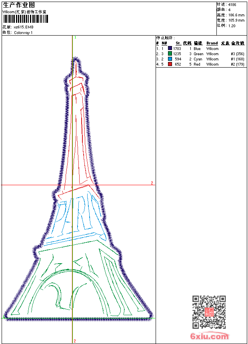Click 'Wilcom' brand in the Blue row
Viewport: 248px width, 344px height.
[x=212, y=48]
